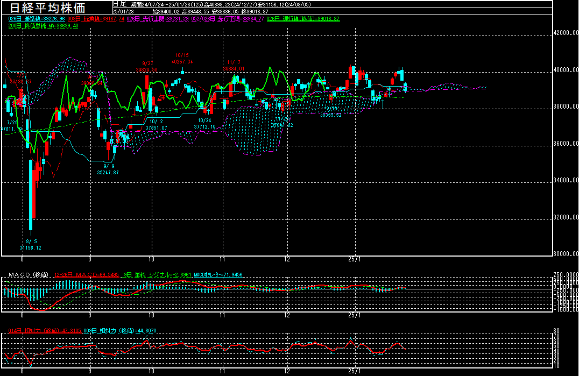579x376 pixels.
Task: Click the 10/15 high annotation 40257.34
Action: tap(182, 62)
